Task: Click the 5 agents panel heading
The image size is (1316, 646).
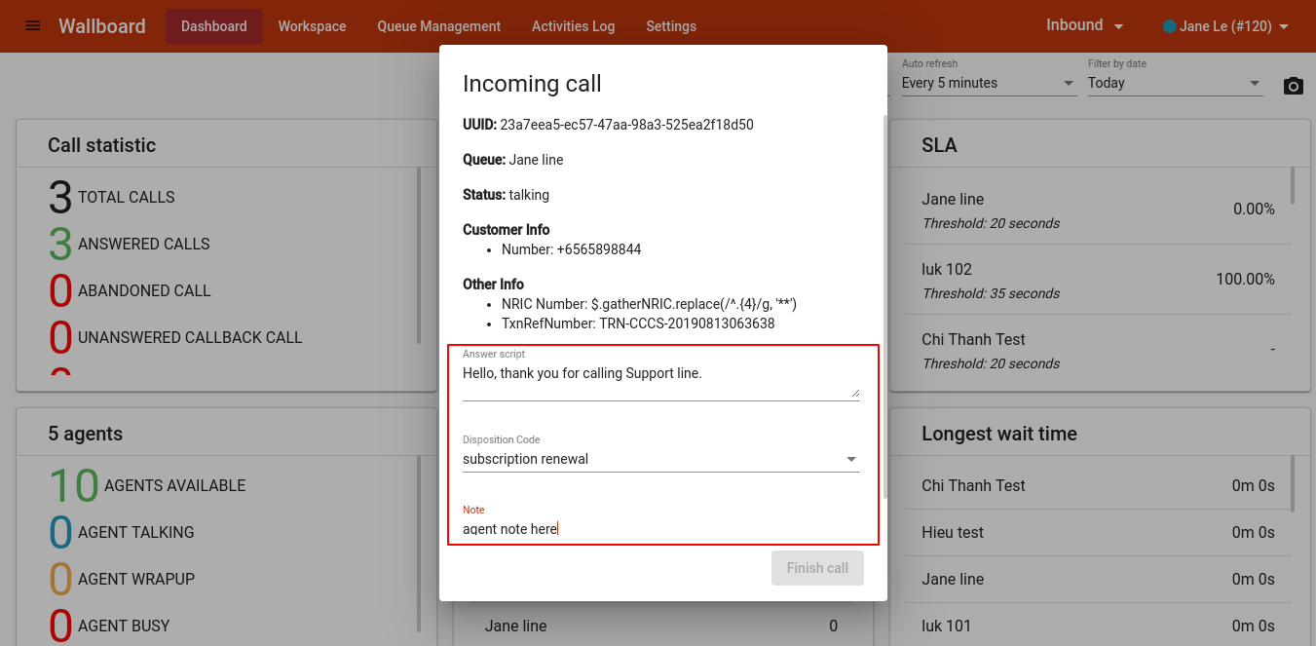Action: [86, 434]
